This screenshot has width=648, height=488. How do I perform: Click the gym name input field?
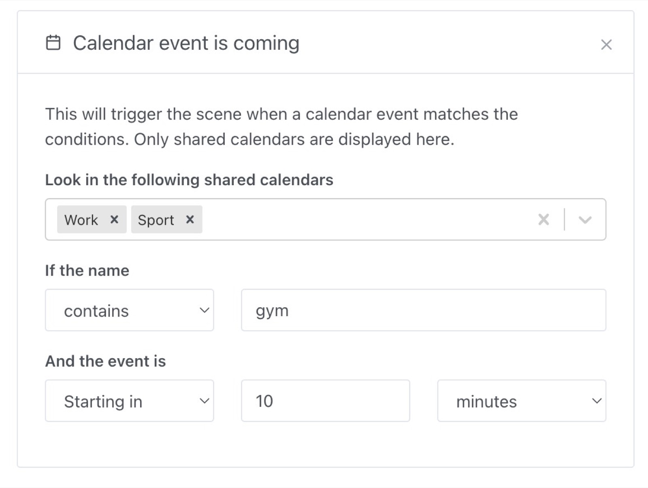[423, 310]
